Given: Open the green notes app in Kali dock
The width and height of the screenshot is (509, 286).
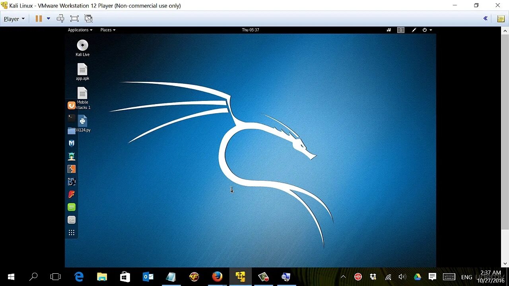Looking at the screenshot, I should click(72, 207).
